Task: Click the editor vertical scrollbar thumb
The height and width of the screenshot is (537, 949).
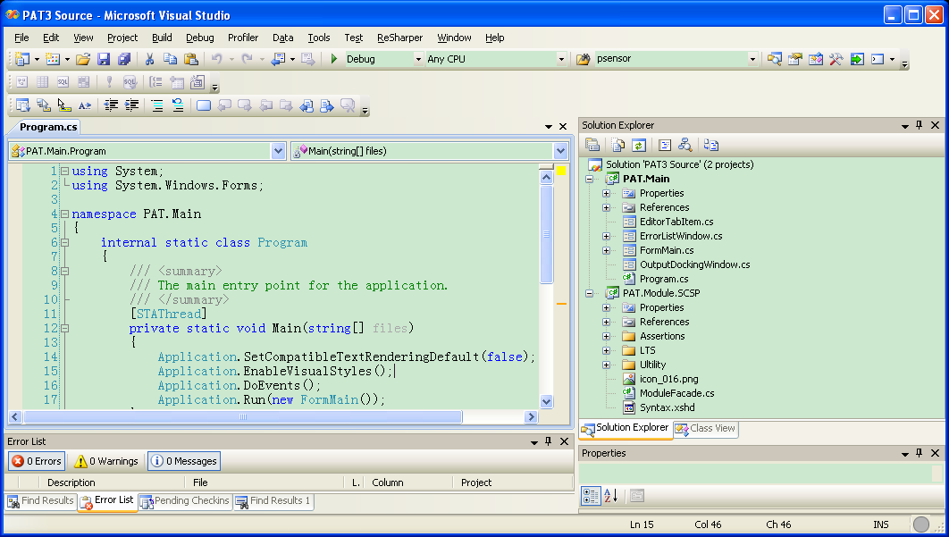Action: 546,234
